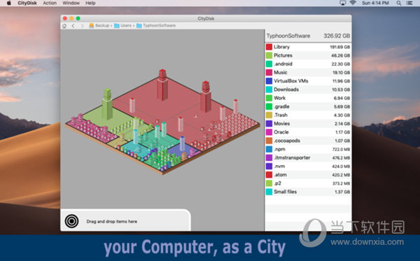The image size is (420, 261).
Task: Click the clock showing Sun 4:14 PM
Action: 375,3
